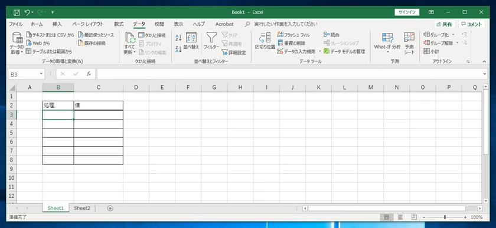This screenshot has width=496, height=228.
Task: Click Subtotal (小計)
Action: (431, 51)
